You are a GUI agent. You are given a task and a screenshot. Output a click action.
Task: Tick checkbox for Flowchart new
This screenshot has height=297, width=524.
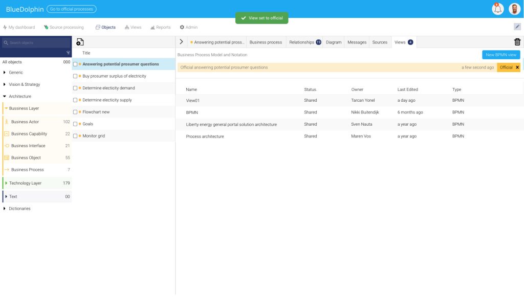75,112
